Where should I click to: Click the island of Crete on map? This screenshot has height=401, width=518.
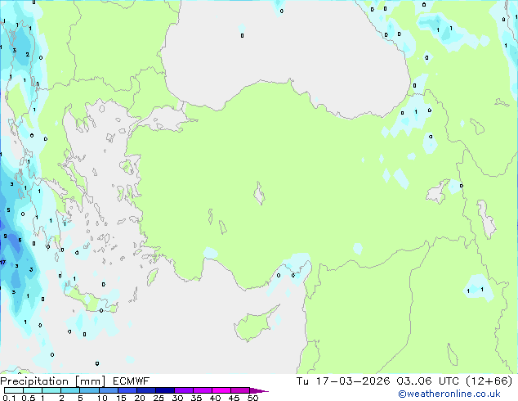coord(91,301)
